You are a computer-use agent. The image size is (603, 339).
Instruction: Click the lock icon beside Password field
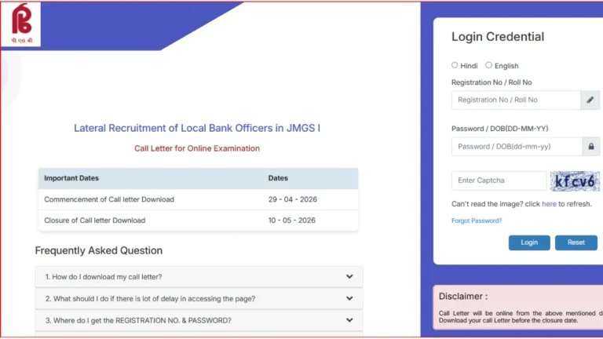591,147
